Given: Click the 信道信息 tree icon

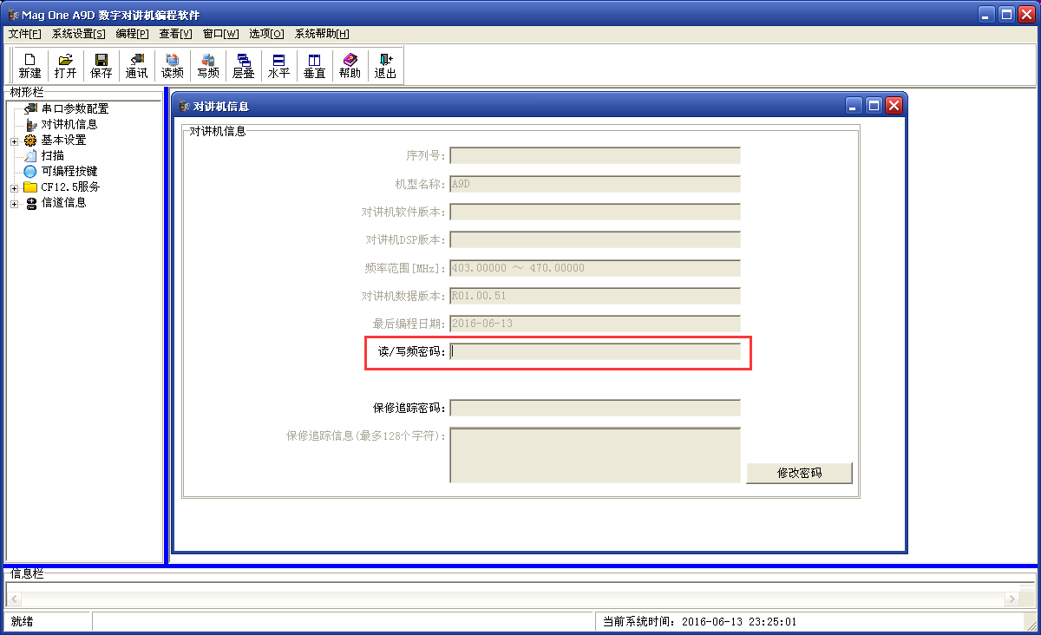Looking at the screenshot, I should (31, 202).
